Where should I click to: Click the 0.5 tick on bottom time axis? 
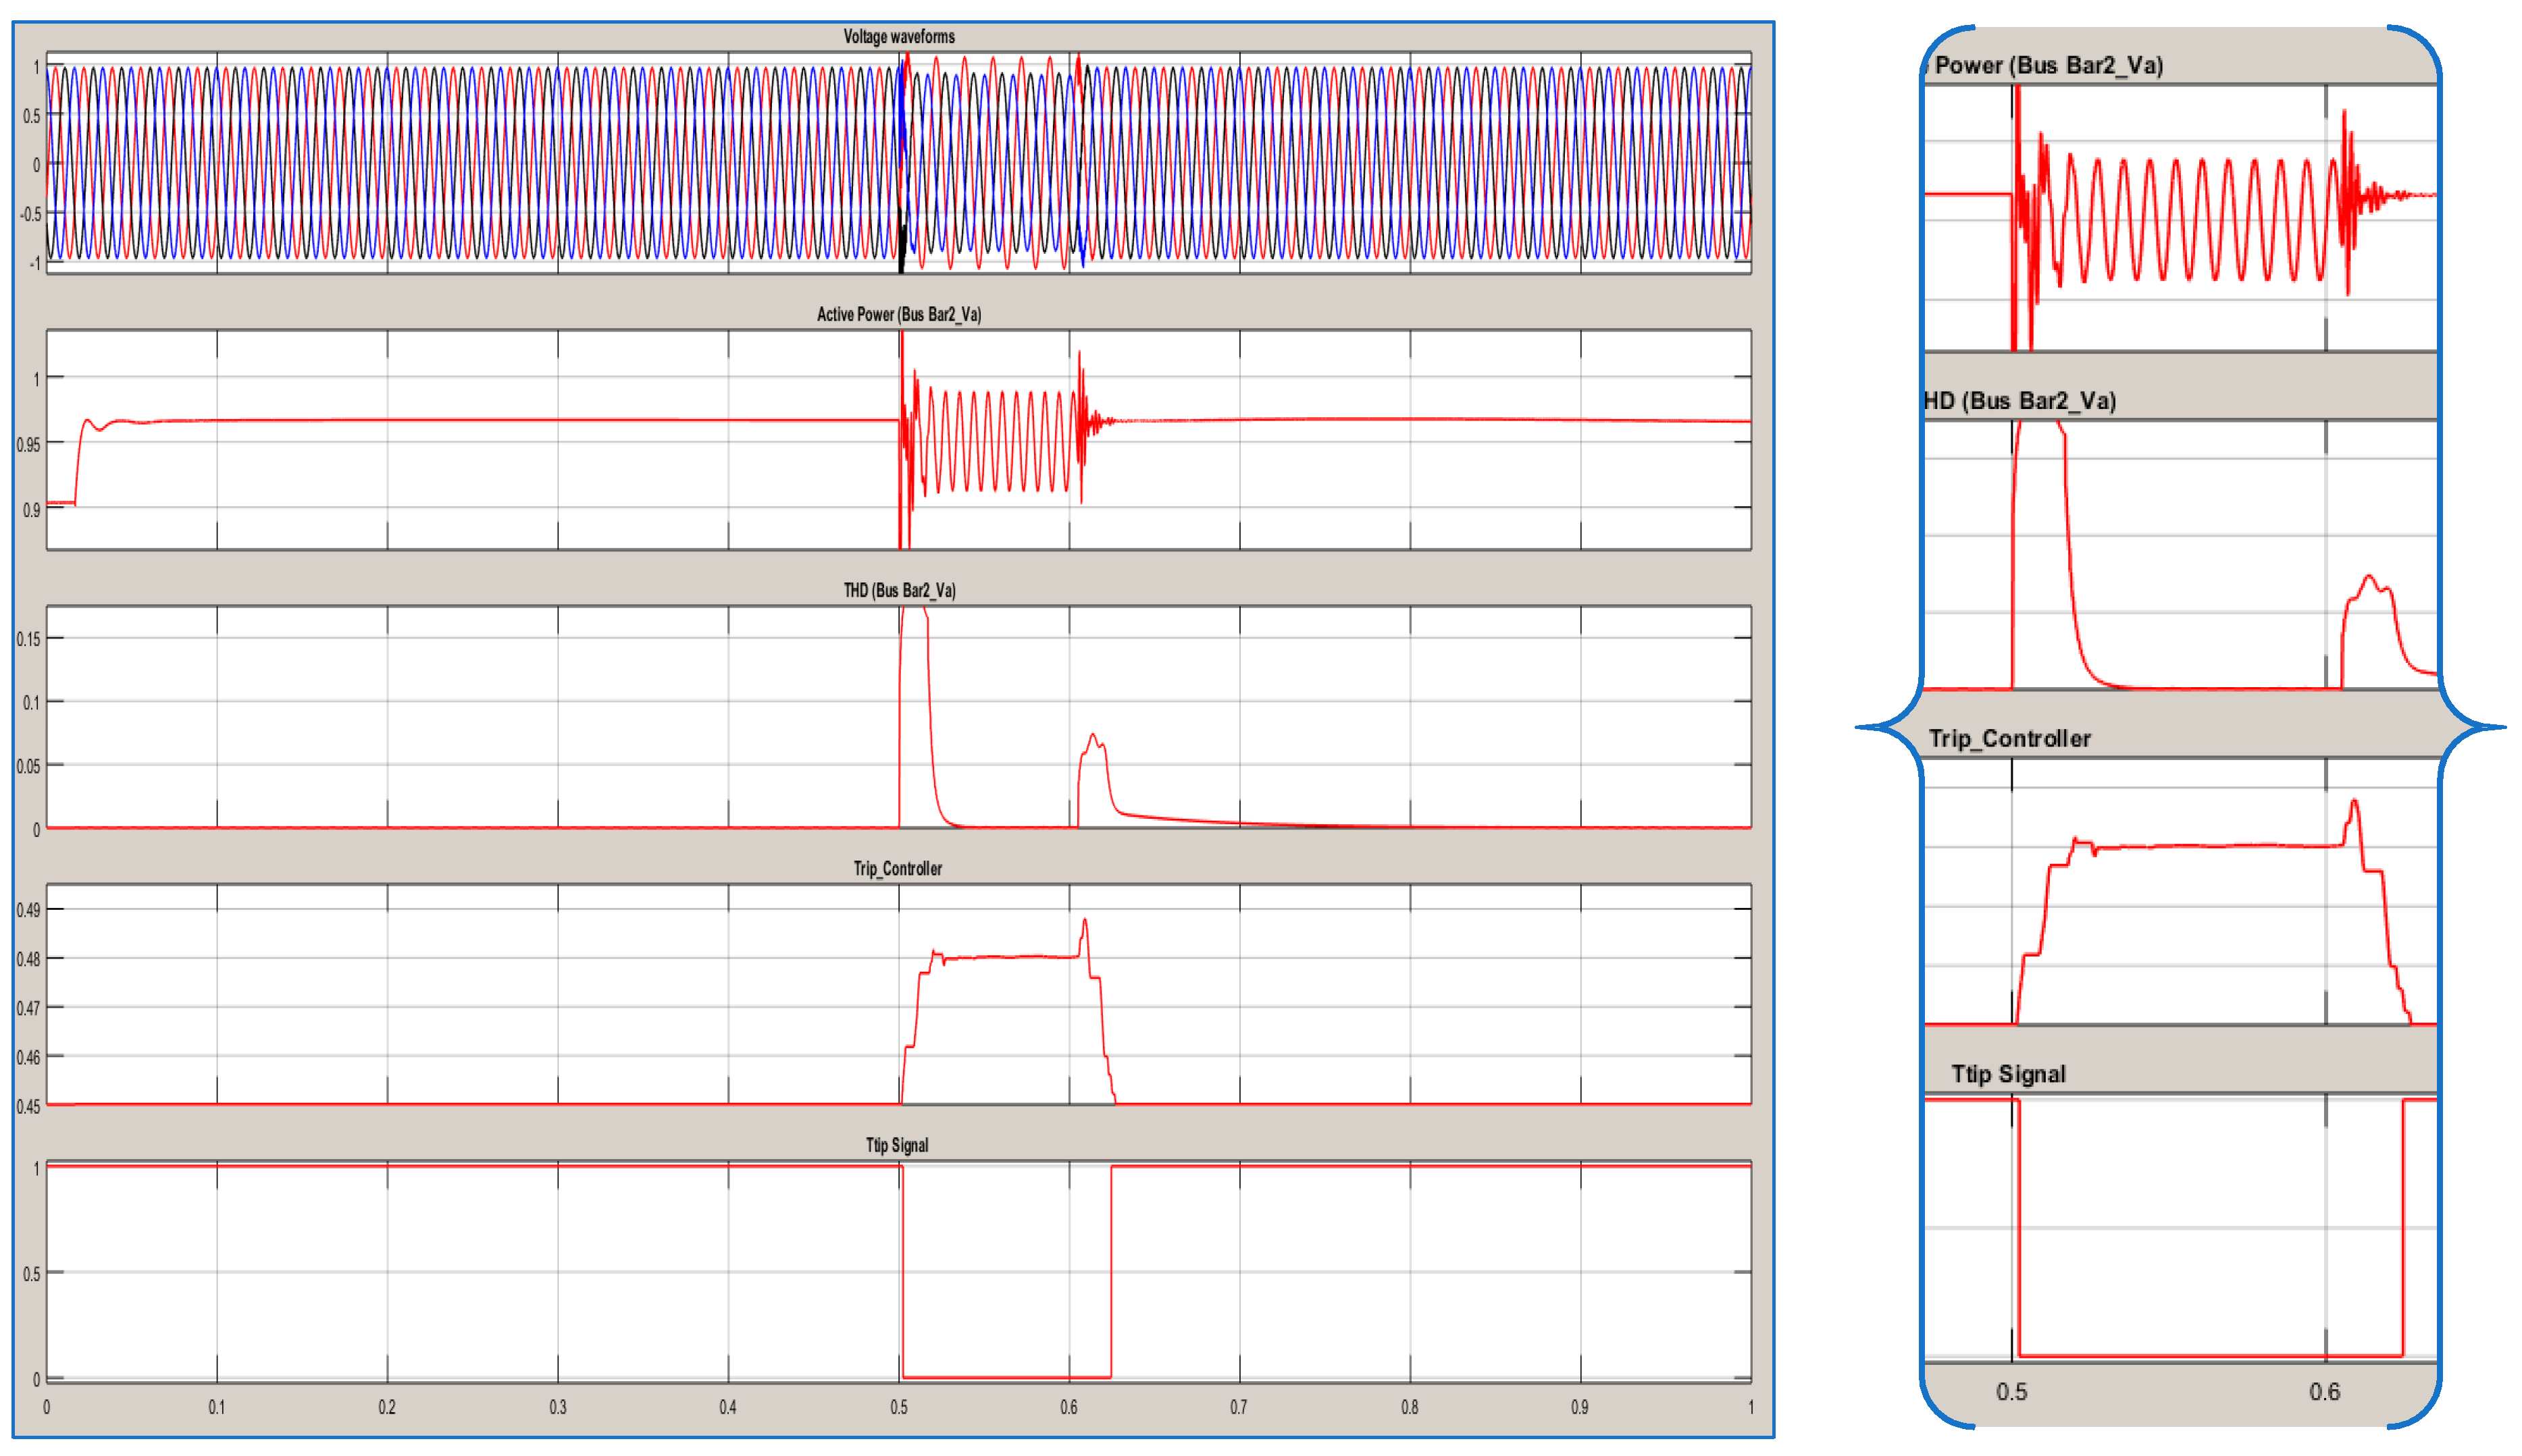tap(898, 1407)
